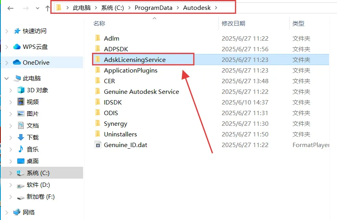Select the ApplicationPlugins folder icon
This screenshot has height=220, width=337.
(98, 70)
